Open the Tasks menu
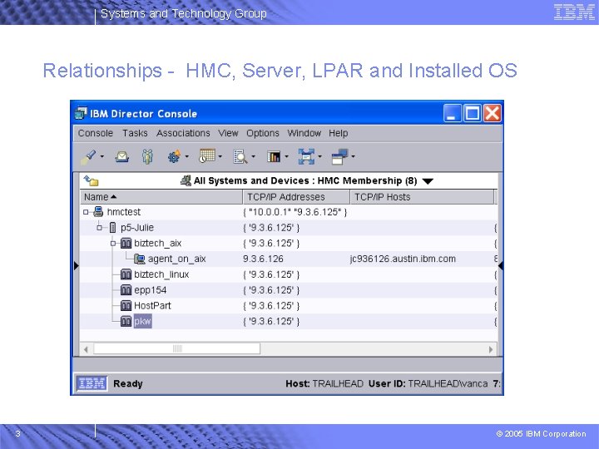The width and height of the screenshot is (599, 449). (x=135, y=133)
